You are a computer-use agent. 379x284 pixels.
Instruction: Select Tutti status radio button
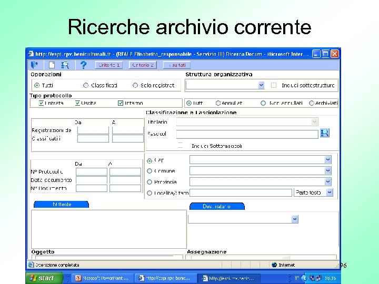189,103
